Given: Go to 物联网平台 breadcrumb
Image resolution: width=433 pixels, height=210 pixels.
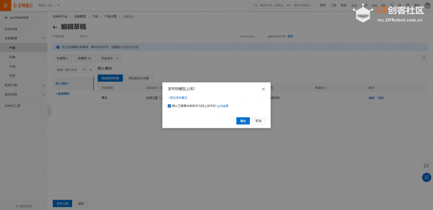Looking at the screenshot, I should click(60, 16).
